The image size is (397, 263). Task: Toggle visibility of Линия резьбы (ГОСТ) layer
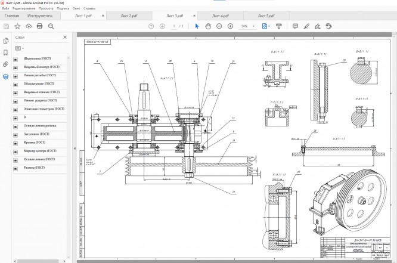pyautogui.click(x=15, y=76)
